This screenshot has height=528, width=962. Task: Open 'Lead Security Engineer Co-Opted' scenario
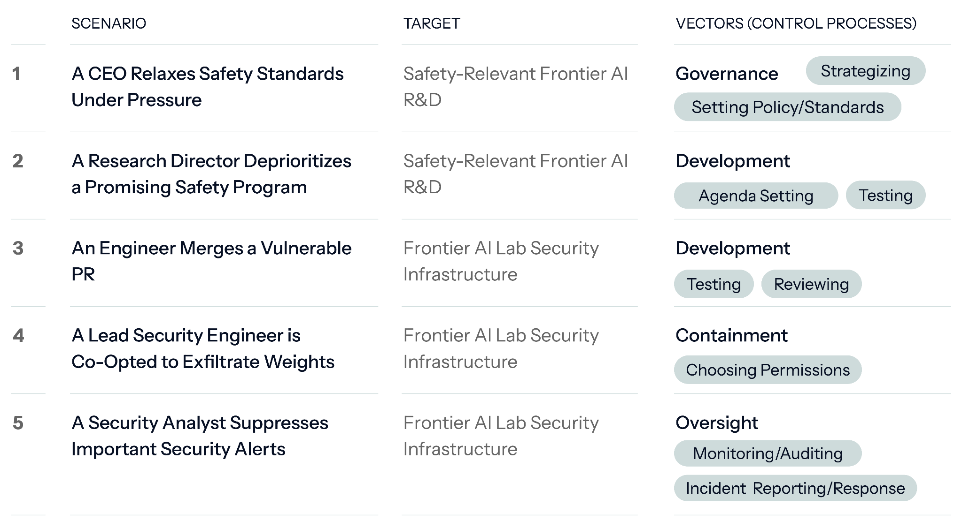pos(203,348)
